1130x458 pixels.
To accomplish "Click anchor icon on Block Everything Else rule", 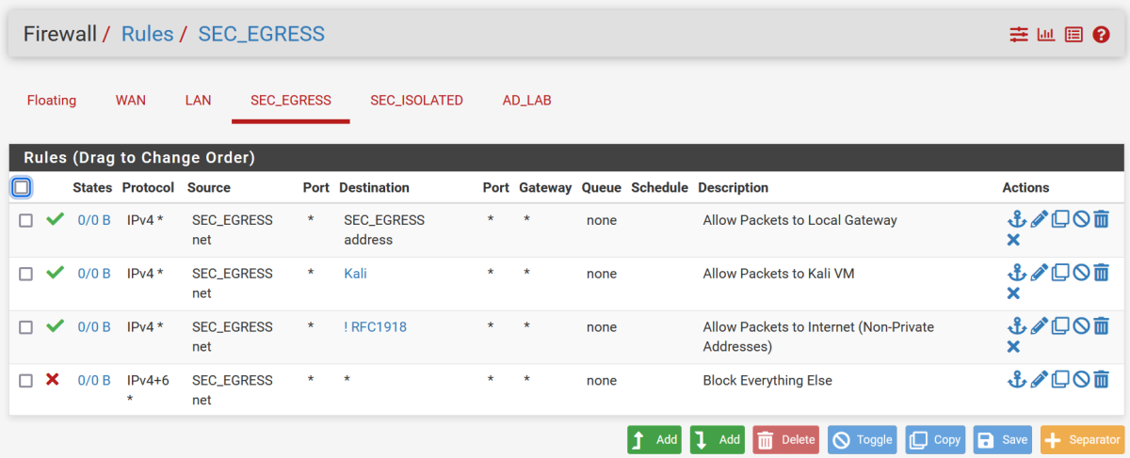I will (1016, 380).
